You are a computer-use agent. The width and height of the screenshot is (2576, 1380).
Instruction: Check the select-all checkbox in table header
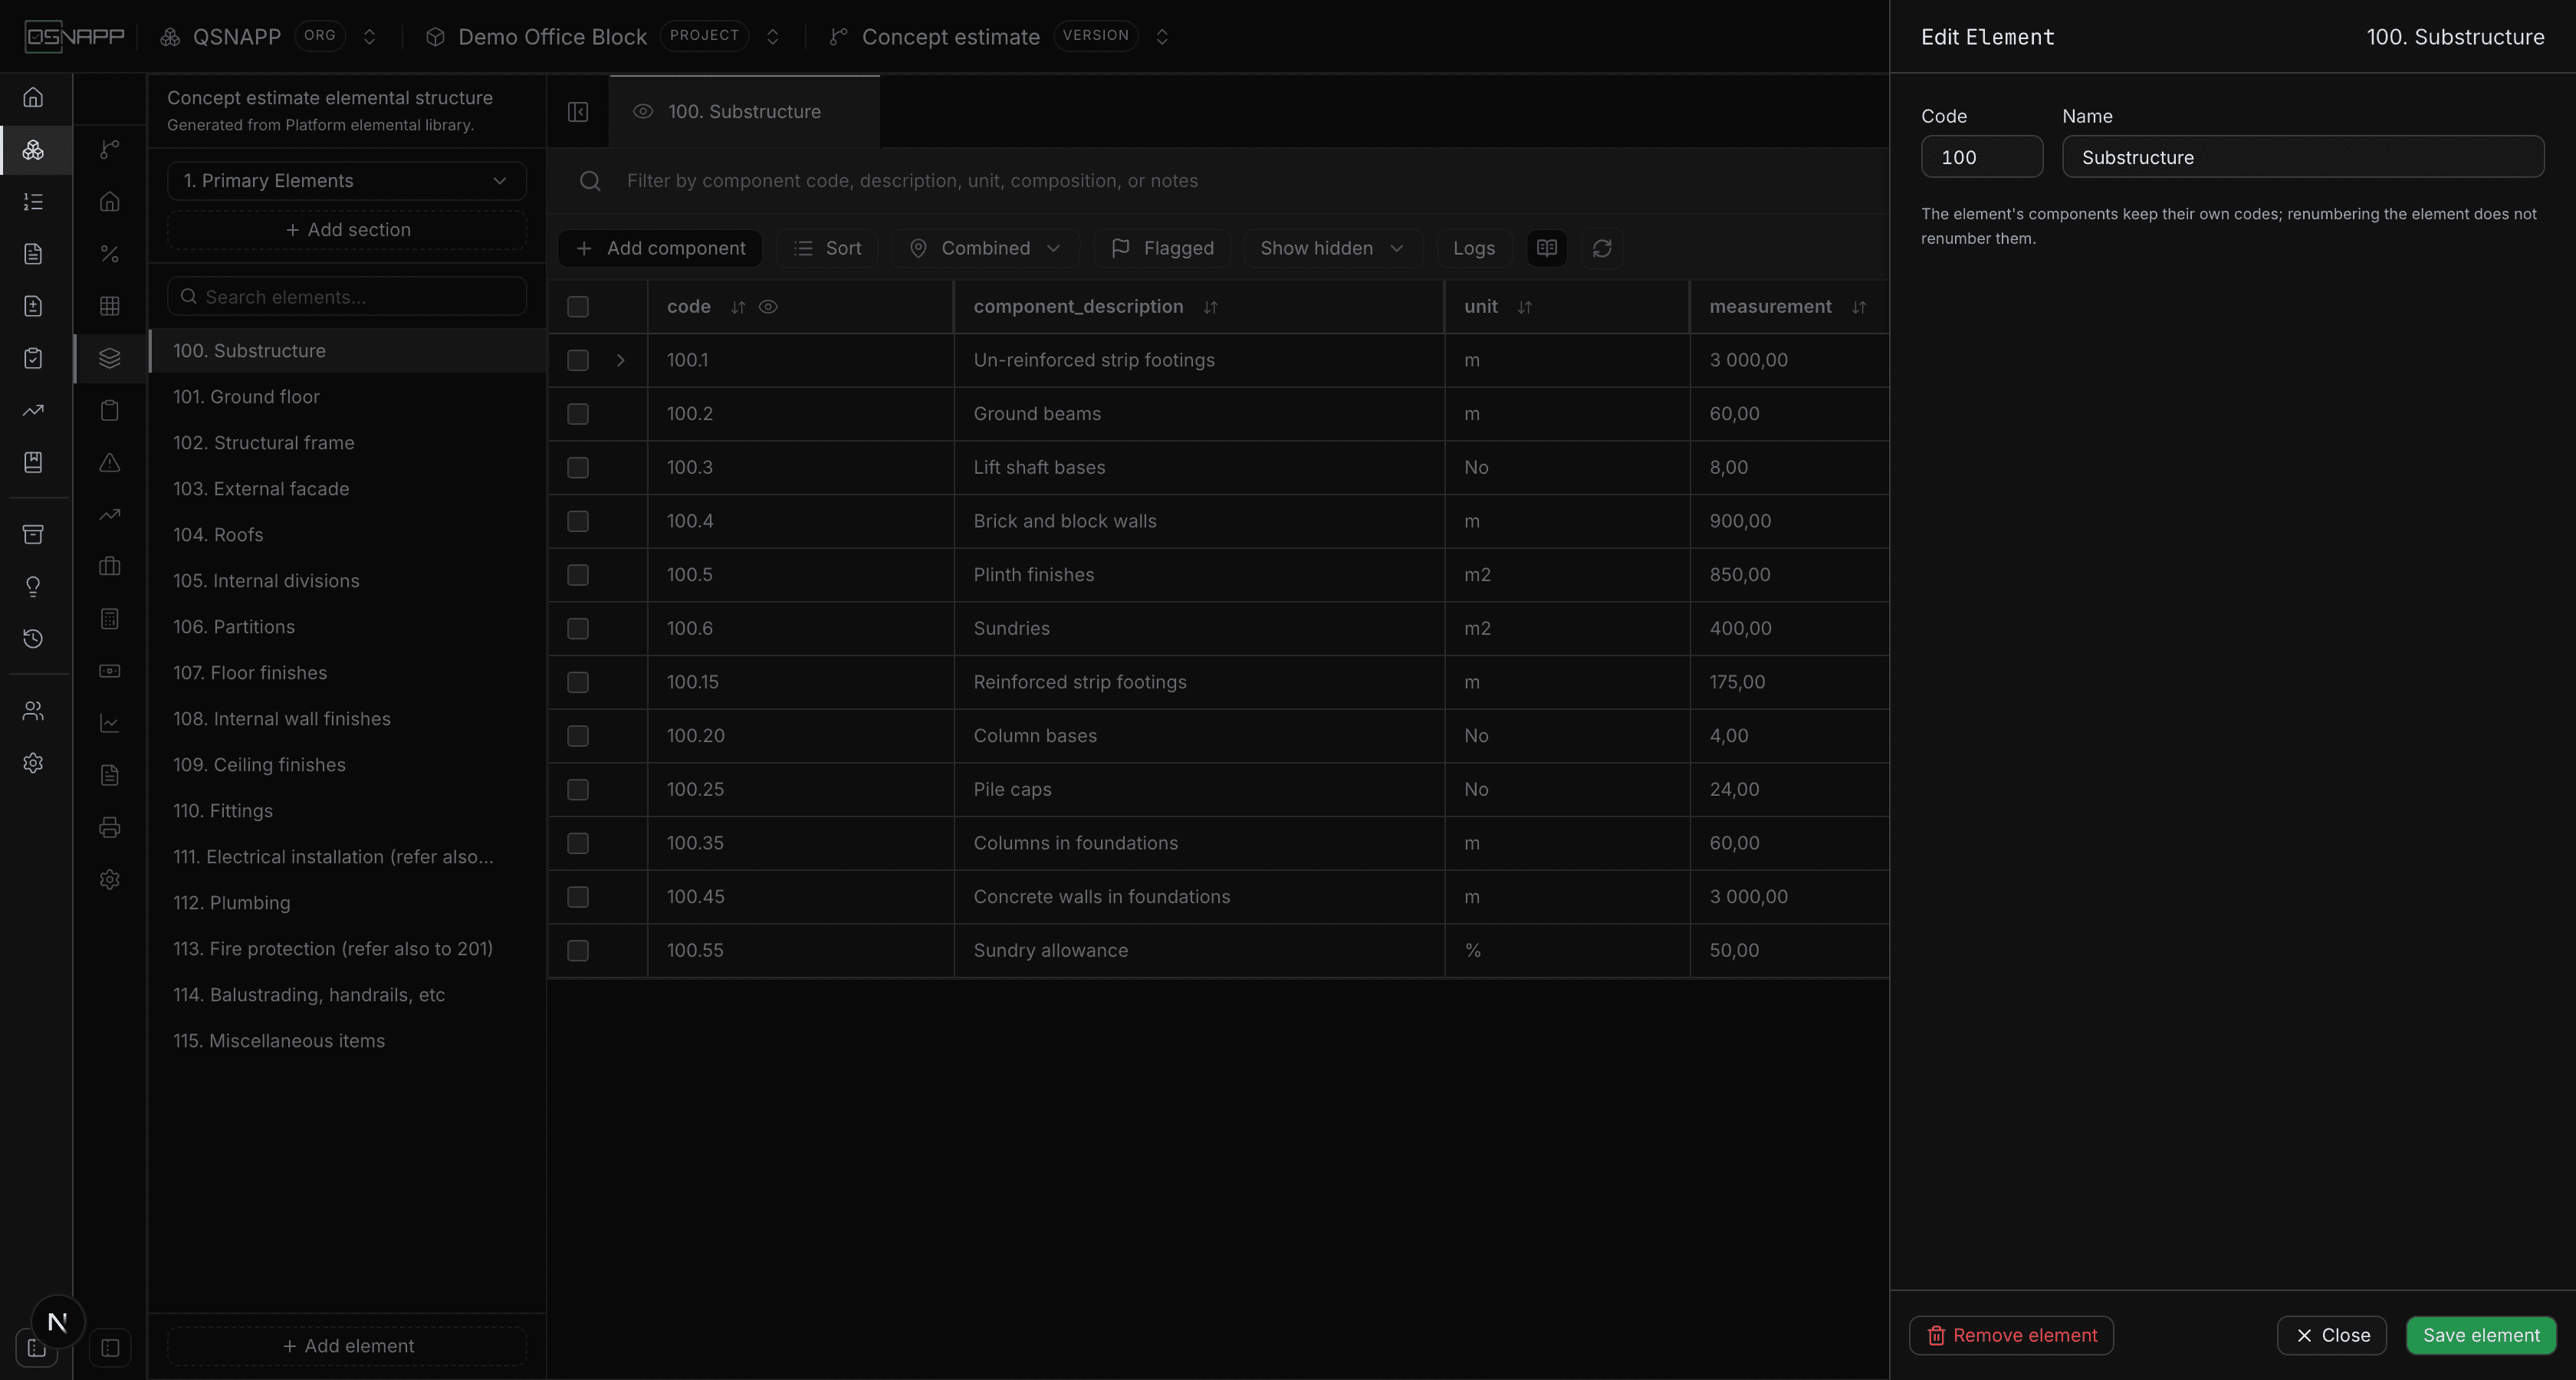pyautogui.click(x=578, y=307)
